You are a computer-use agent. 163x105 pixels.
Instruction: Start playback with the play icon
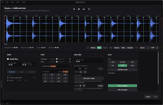click(x=79, y=9)
